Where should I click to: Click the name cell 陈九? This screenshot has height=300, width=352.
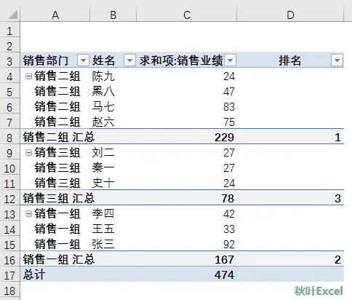tap(103, 76)
